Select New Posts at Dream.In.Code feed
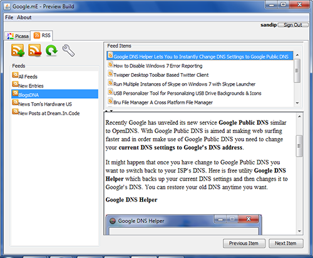Image resolution: width=313 pixels, height=258 pixels. 54,112
